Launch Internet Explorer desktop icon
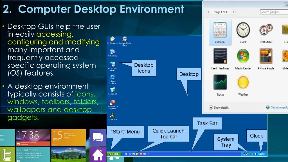The height and width of the screenshot is (162, 288). click(112, 79)
